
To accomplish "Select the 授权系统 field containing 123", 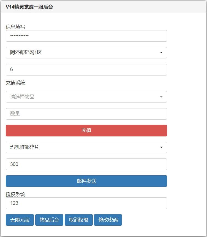I will [86, 203].
